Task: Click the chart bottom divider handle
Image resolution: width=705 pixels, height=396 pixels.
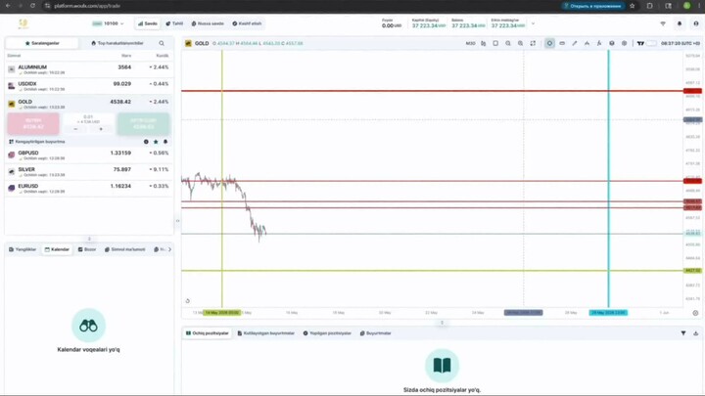Action: 442,323
